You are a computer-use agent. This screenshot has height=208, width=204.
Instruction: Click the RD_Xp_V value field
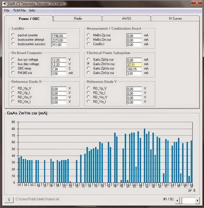pyautogui.click(x=59, y=89)
